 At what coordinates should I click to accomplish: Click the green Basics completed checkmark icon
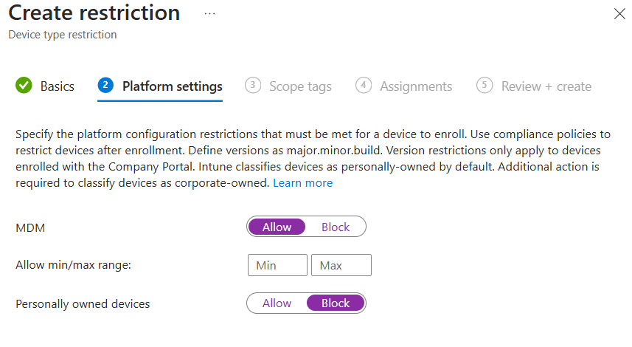coord(24,86)
